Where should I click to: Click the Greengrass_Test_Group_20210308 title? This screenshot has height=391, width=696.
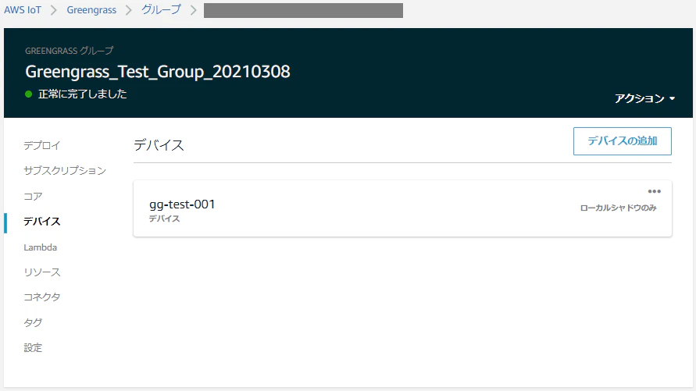pyautogui.click(x=158, y=72)
